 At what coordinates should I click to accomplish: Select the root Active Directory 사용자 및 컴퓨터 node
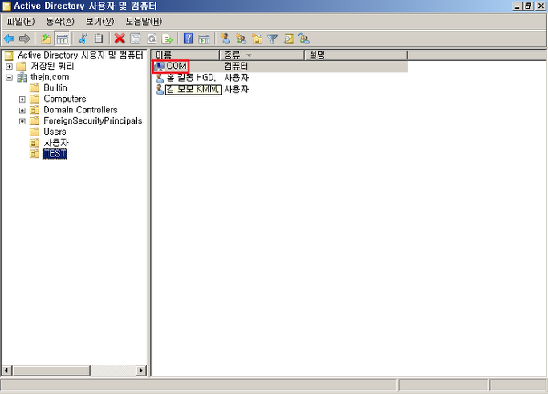coord(81,55)
